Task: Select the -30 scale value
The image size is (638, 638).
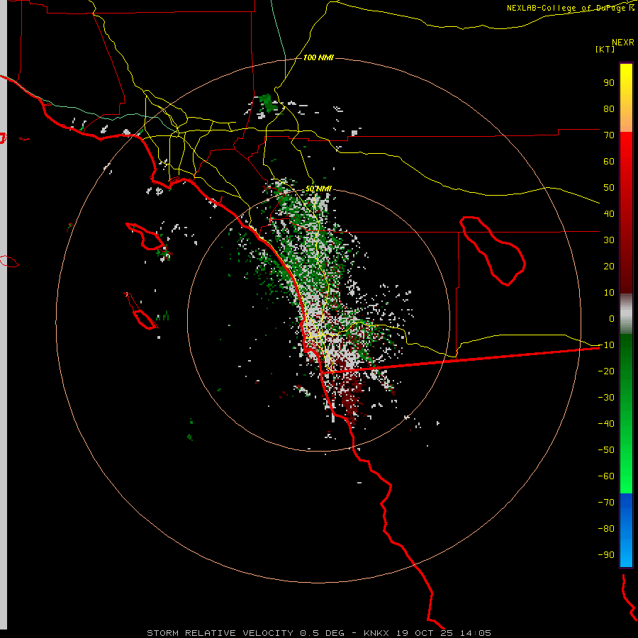Action: 606,398
